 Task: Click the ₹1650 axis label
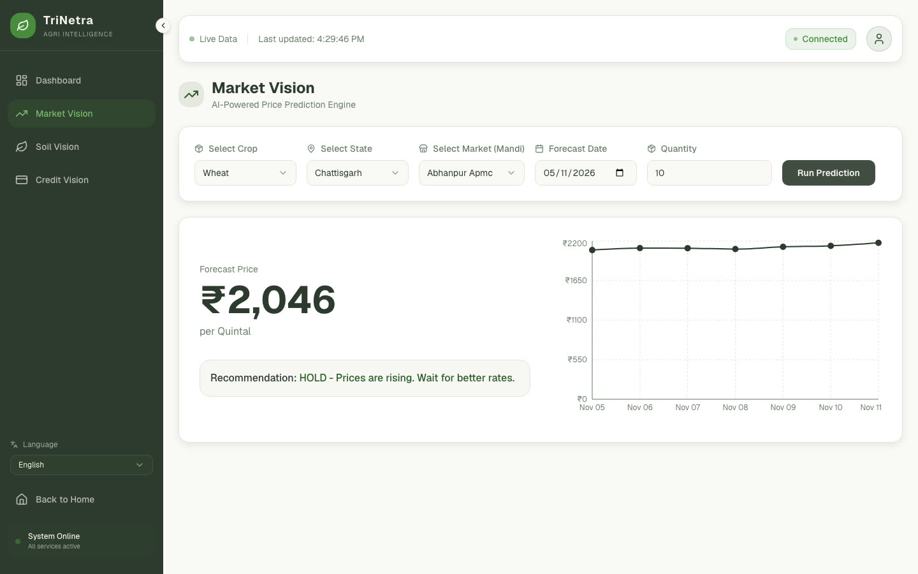576,281
